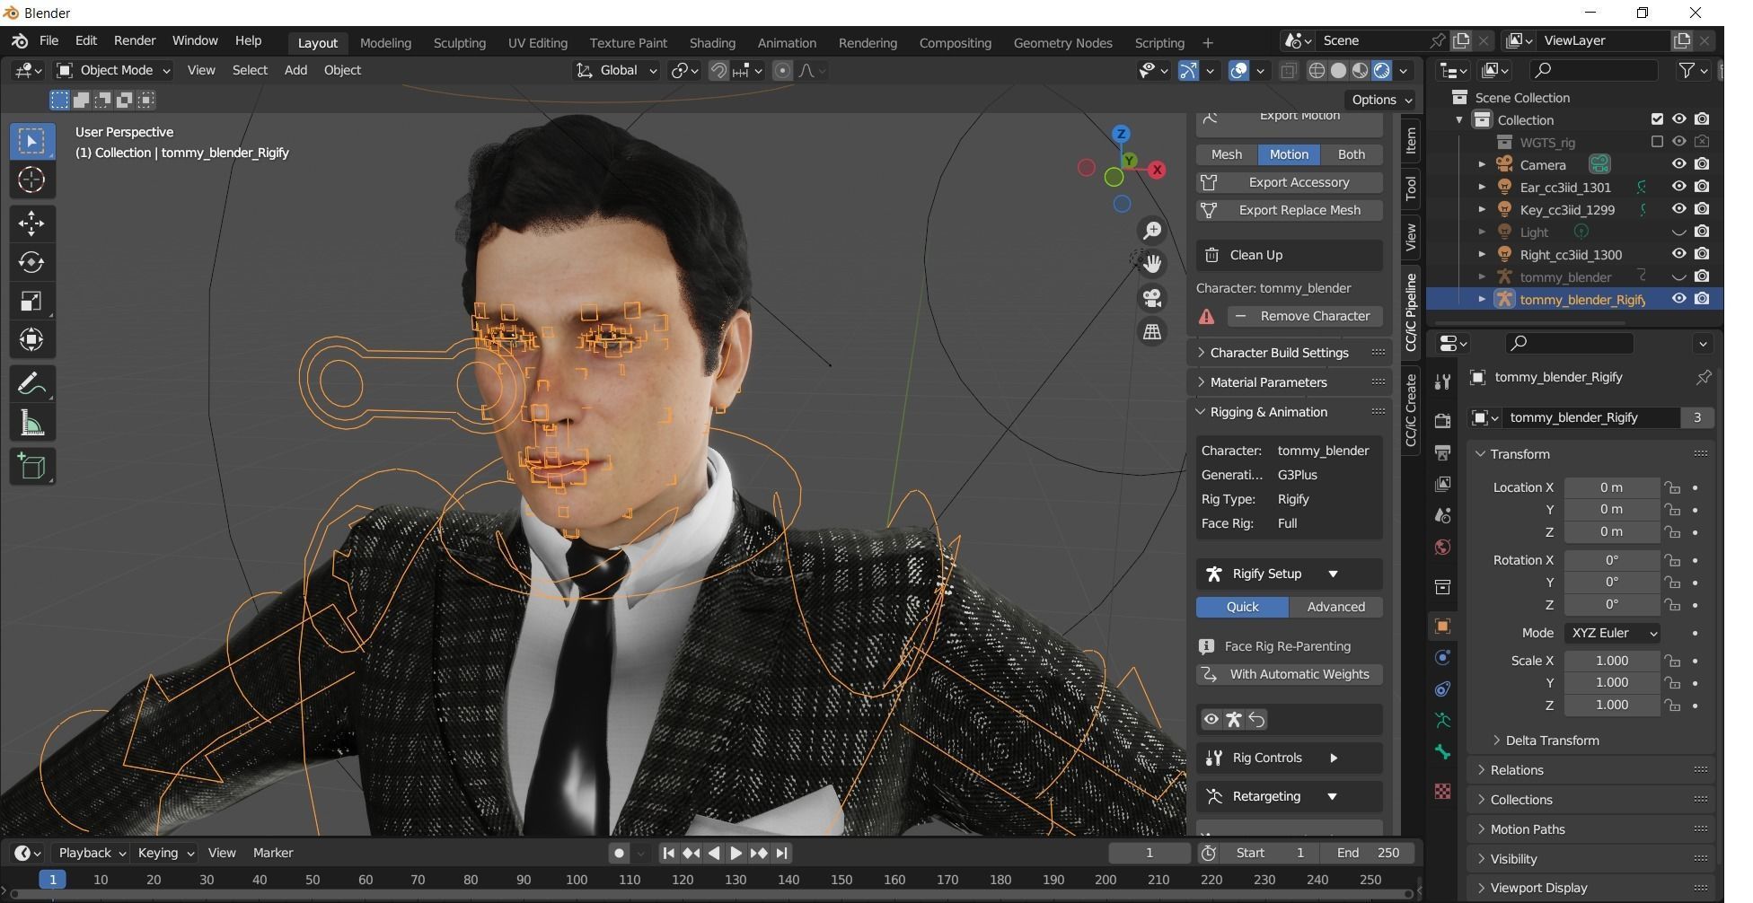Select the Annotate tool

[31, 384]
